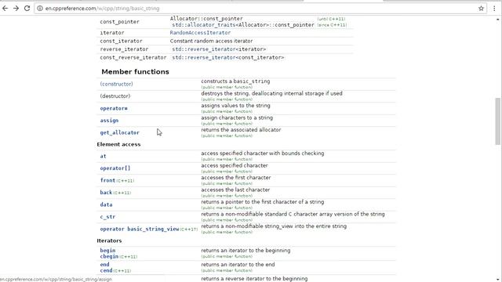This screenshot has height=282, width=502.
Task: Click 'returns the associated allocator' description
Action: tap(241, 130)
